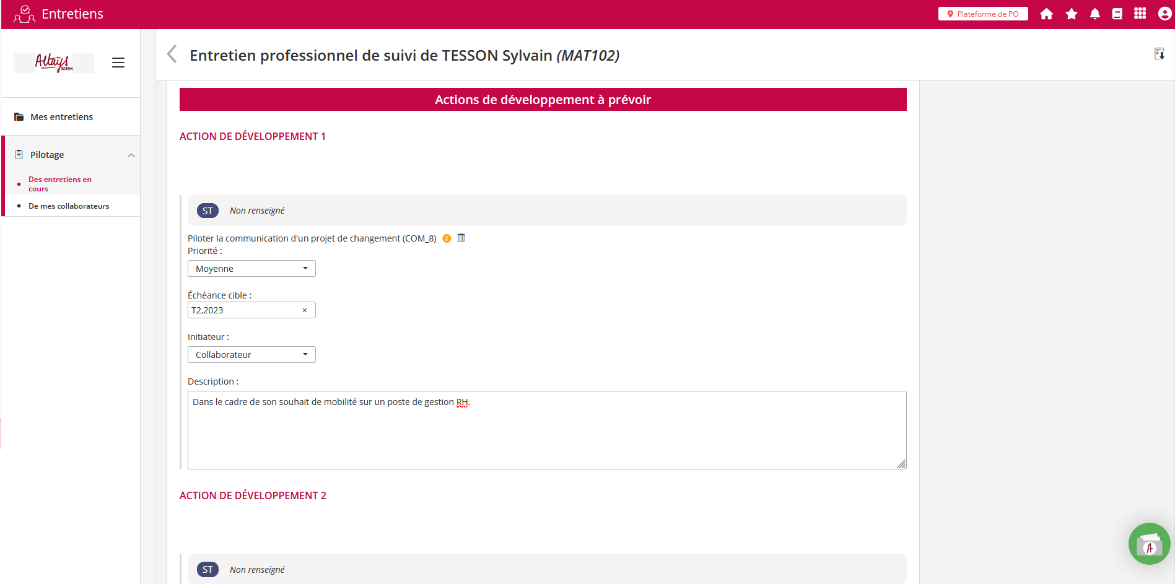Image resolution: width=1175 pixels, height=584 pixels.
Task: Open favorites star icon
Action: click(1071, 14)
